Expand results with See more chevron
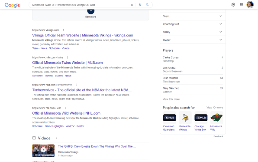Screen dimensions: 258x162 pos(90,11)
